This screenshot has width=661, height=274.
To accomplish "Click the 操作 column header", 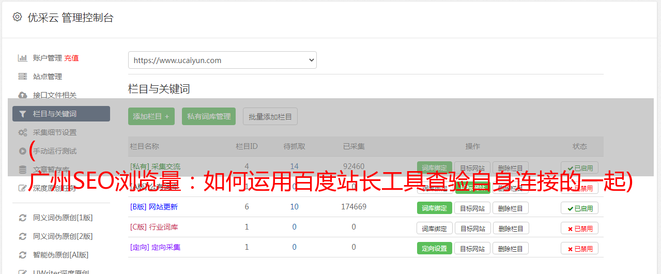I will click(x=473, y=146).
